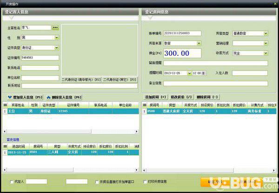Image resolution: width=279 pixels, height=193 pixels.
Task: Focus the 入住人数 occupant count field
Action: [250, 73]
